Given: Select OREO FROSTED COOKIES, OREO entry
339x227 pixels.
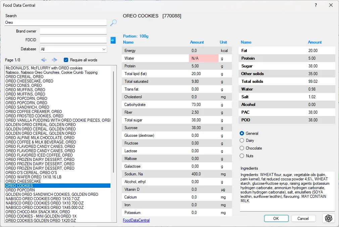Looking at the screenshot, I should pos(34,116).
